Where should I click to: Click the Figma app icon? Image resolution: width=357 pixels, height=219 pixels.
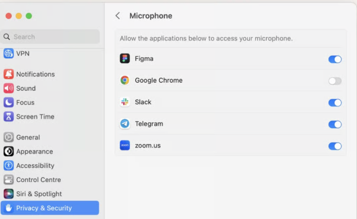coord(125,58)
